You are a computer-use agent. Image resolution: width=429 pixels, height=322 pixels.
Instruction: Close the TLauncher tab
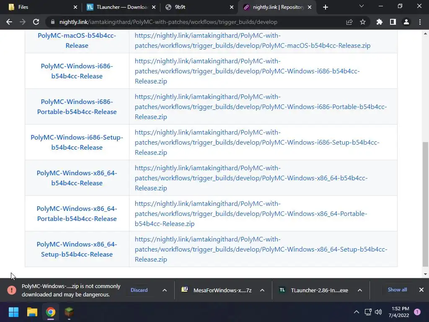click(153, 7)
